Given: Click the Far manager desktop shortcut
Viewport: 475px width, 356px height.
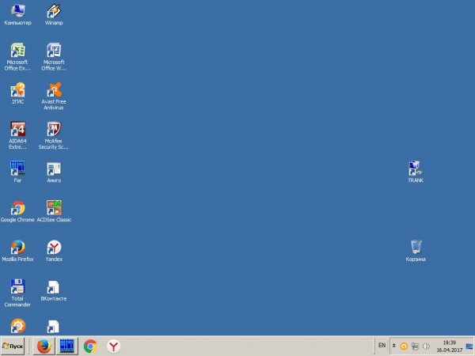Looking at the screenshot, I should tap(17, 169).
